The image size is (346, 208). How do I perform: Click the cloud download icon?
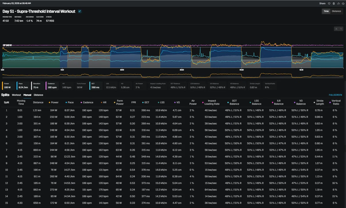pos(343,3)
